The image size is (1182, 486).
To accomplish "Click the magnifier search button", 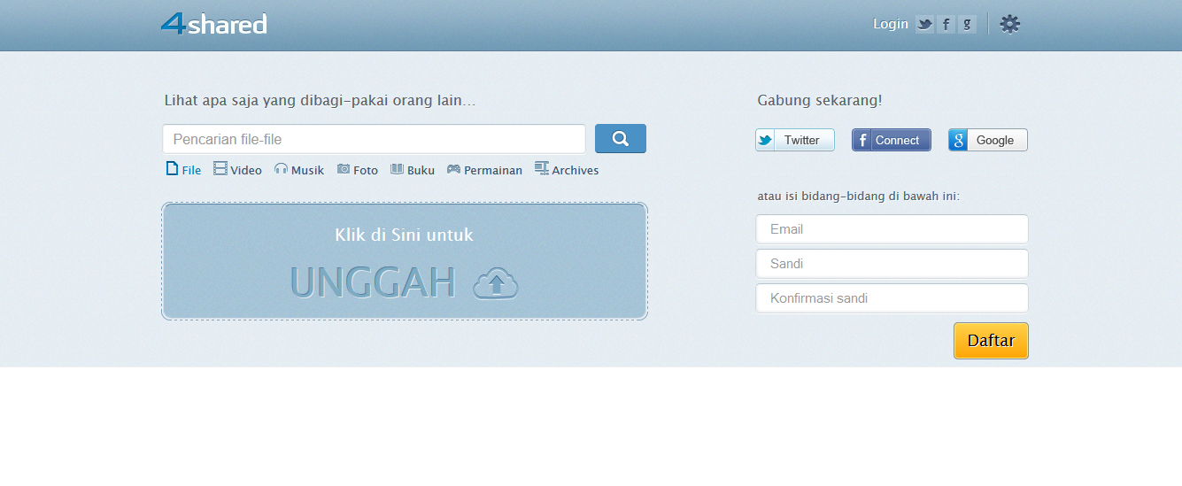I will [x=621, y=138].
